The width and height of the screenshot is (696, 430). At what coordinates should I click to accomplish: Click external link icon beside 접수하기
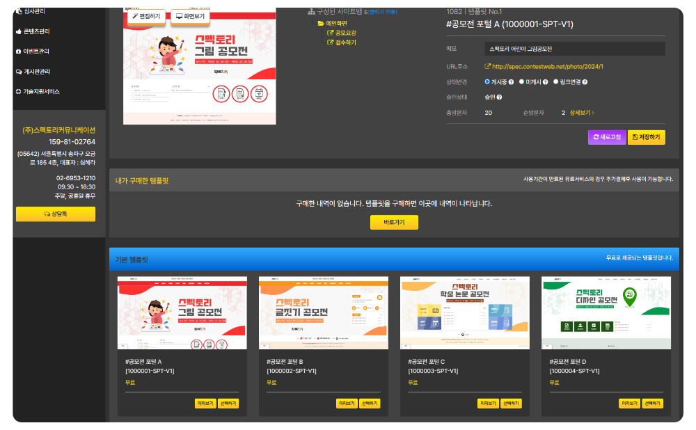pyautogui.click(x=330, y=42)
